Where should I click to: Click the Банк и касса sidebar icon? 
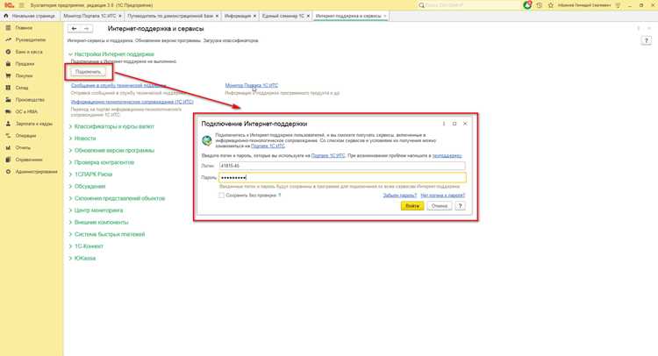click(x=8, y=52)
